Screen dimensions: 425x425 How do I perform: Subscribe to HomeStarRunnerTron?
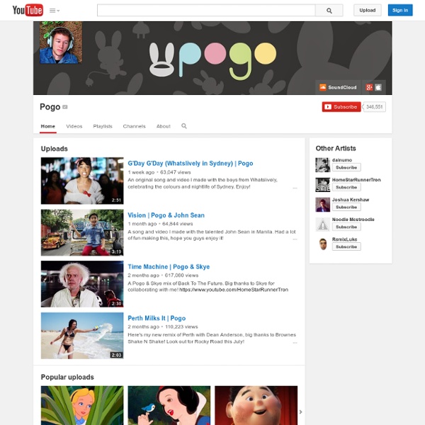pos(346,187)
